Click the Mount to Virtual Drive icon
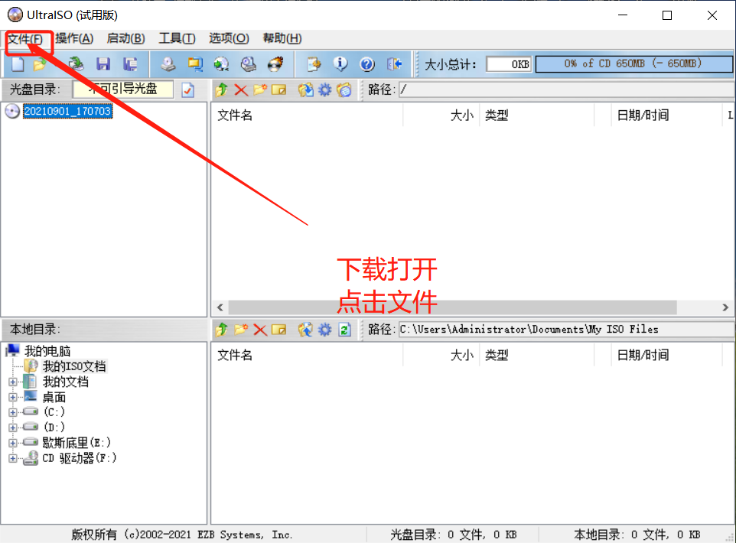736x543 pixels. pyautogui.click(x=249, y=63)
